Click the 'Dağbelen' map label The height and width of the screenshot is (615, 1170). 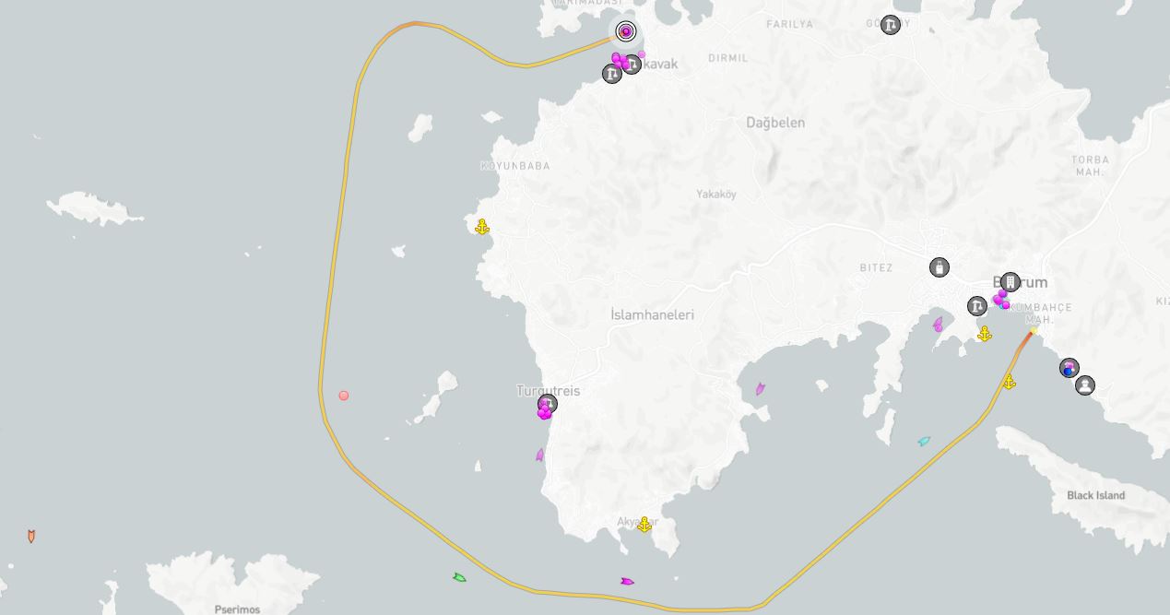775,123
